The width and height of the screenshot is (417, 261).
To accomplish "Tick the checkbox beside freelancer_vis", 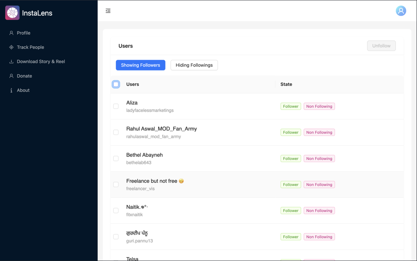I will [116, 185].
